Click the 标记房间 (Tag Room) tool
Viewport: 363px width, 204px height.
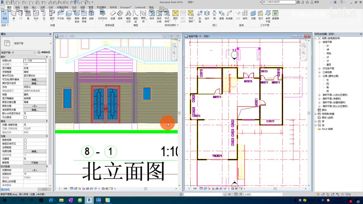click(x=167, y=16)
